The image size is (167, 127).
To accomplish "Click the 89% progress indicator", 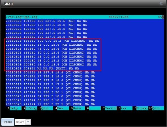I will [161, 17].
